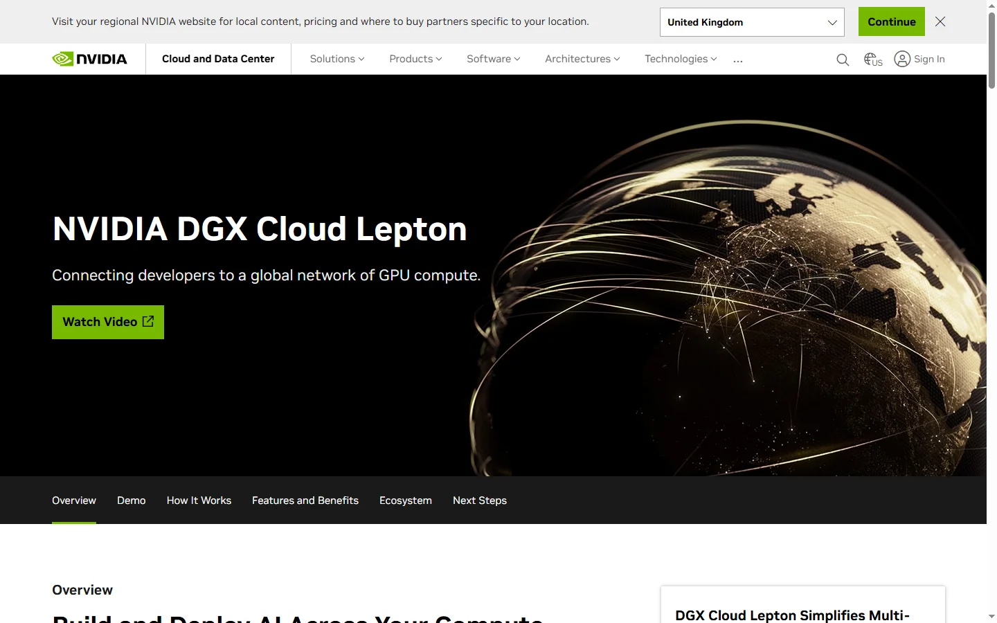Click the Watch Video button
This screenshot has width=997, height=623.
(x=108, y=322)
